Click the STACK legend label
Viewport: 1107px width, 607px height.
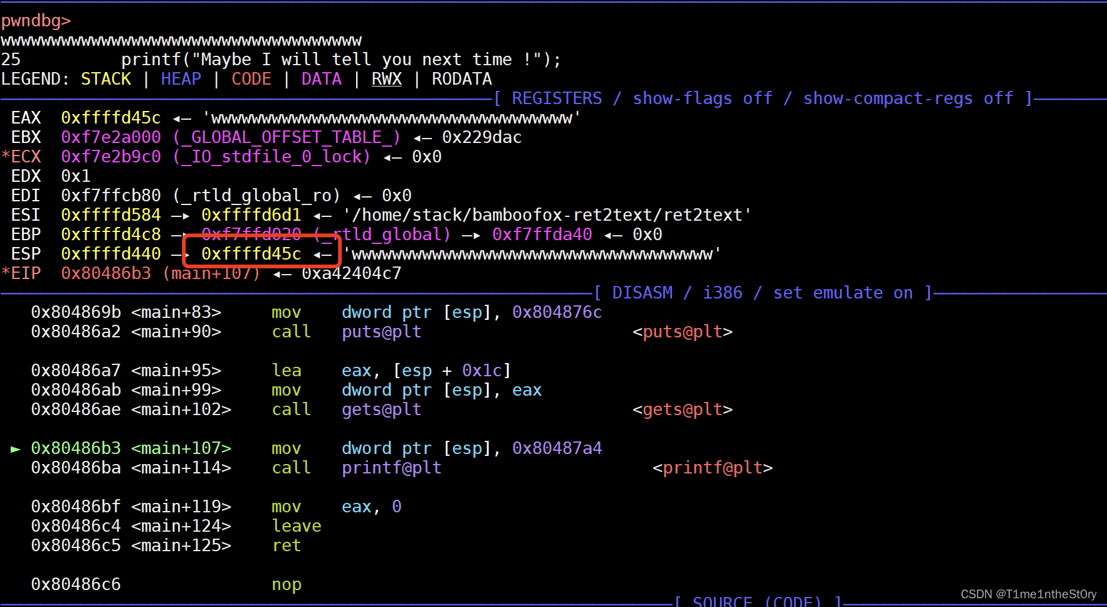[105, 79]
